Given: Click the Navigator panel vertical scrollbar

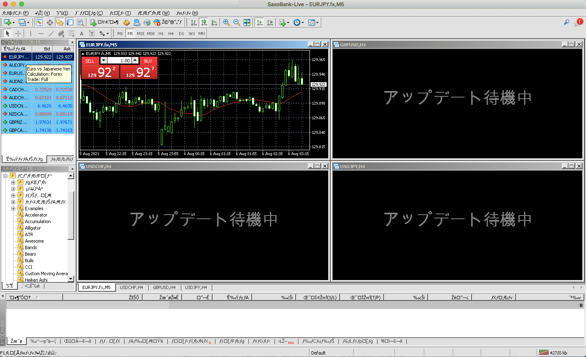Looking at the screenshot, I should point(71,216).
